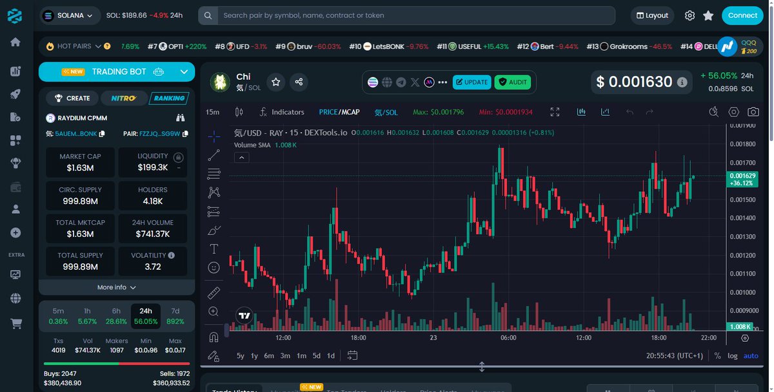Viewport: 774px width, 392px height.
Task: Open the binoculars icon beside Raydium CPMM
Action: pyautogui.click(x=181, y=118)
